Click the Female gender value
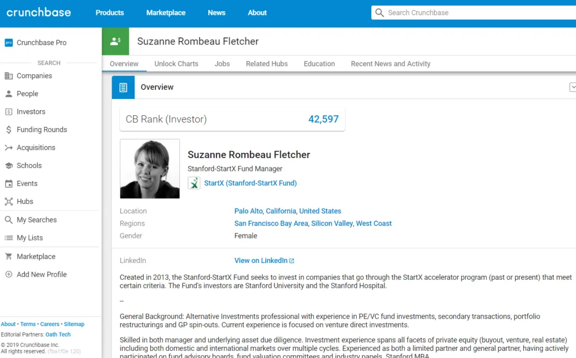Image resolution: width=576 pixels, height=358 pixels. coord(246,236)
